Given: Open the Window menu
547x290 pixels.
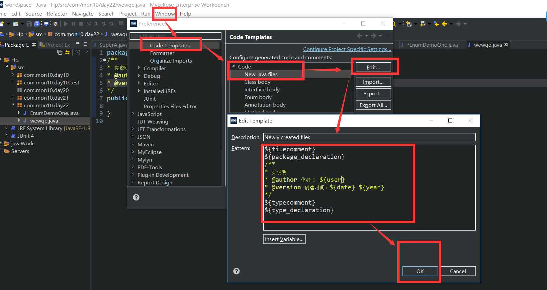Looking at the screenshot, I should tap(165, 14).
